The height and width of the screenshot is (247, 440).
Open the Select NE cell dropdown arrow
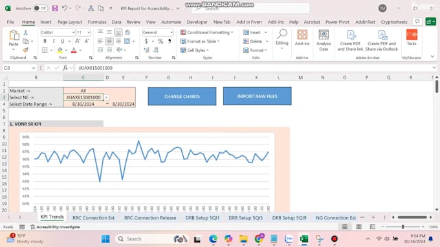[x=106, y=97]
